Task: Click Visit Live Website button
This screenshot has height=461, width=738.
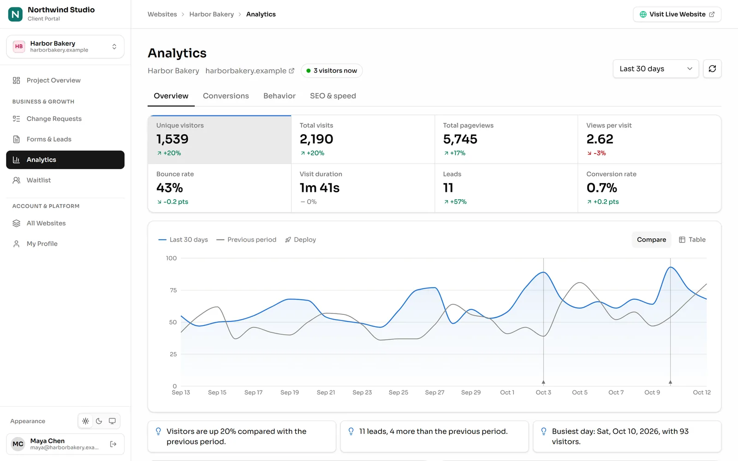Action: [677, 14]
